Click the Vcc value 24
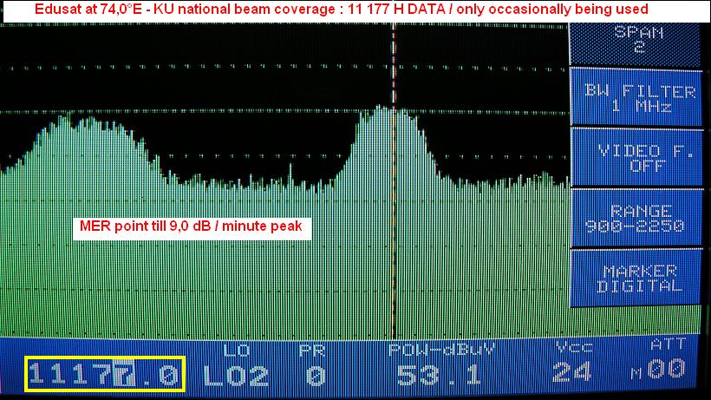This screenshot has height=400, width=711. (571, 372)
